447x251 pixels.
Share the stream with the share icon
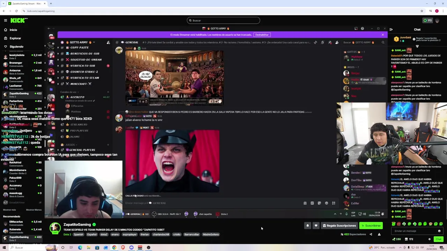pos(371,235)
